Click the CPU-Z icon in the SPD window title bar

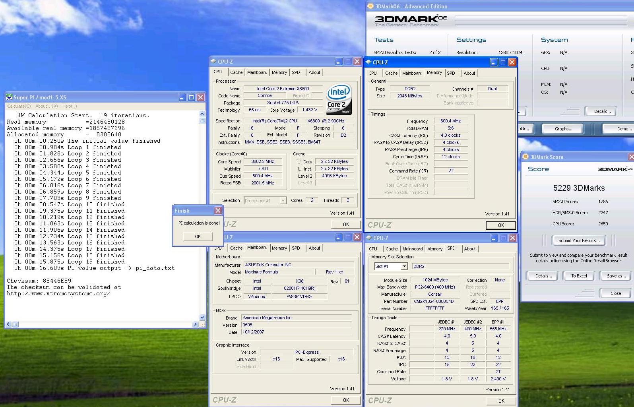(368, 238)
